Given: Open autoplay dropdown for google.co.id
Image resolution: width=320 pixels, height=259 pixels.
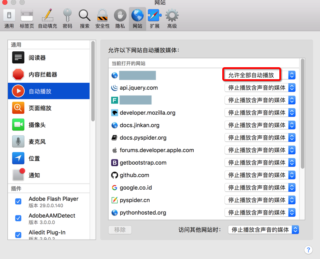Looking at the screenshot, I should (260, 187).
